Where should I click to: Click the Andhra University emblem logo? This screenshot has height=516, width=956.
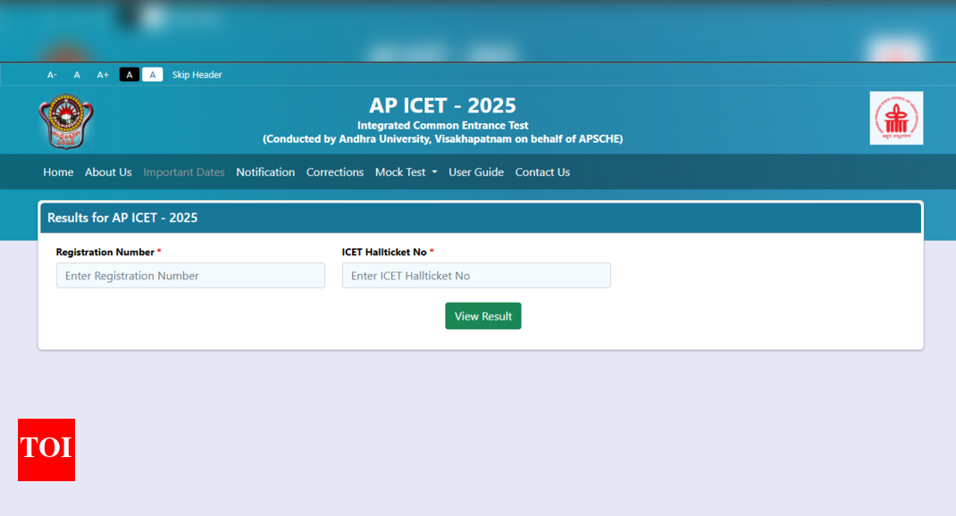66,121
